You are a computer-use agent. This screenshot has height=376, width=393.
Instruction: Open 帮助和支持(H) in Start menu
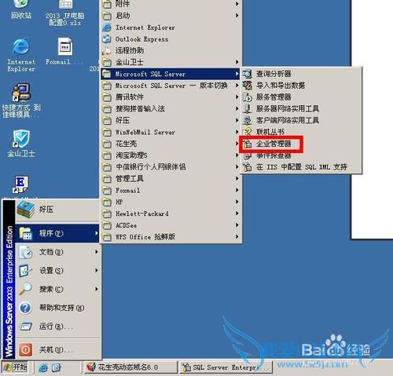point(57,308)
